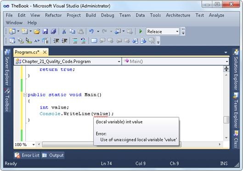Close the Program.cs tab
Screen dimensions: 243x171
[45, 52]
